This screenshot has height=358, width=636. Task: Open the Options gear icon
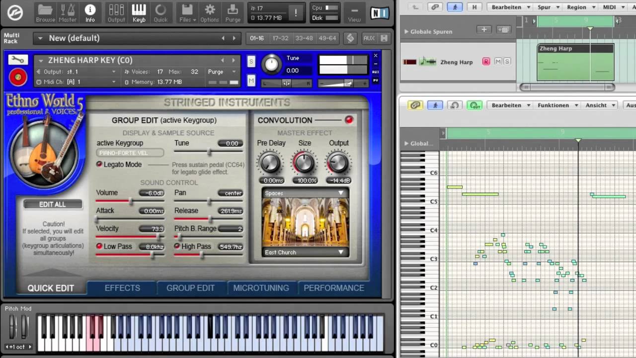[x=210, y=12]
